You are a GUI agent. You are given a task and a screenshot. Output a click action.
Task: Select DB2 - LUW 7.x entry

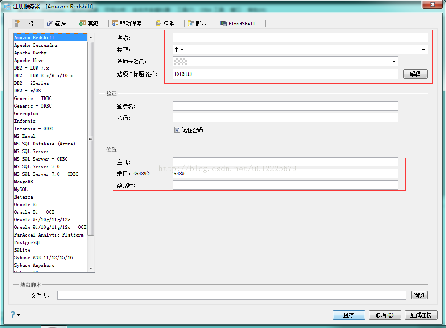tap(50, 68)
